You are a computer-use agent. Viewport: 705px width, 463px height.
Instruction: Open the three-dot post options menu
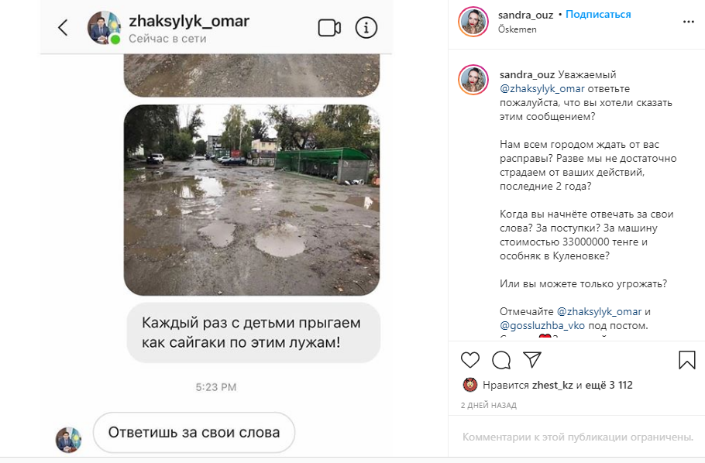[689, 22]
